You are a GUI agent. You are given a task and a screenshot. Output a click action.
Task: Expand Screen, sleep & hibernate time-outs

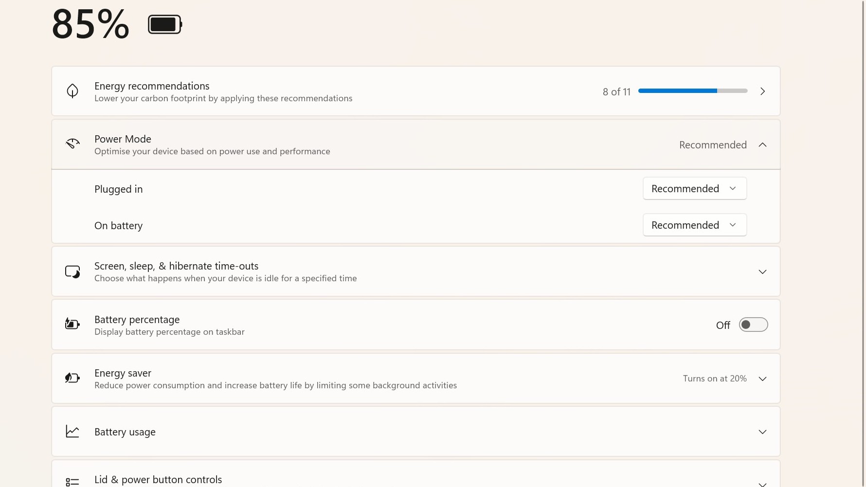point(762,271)
